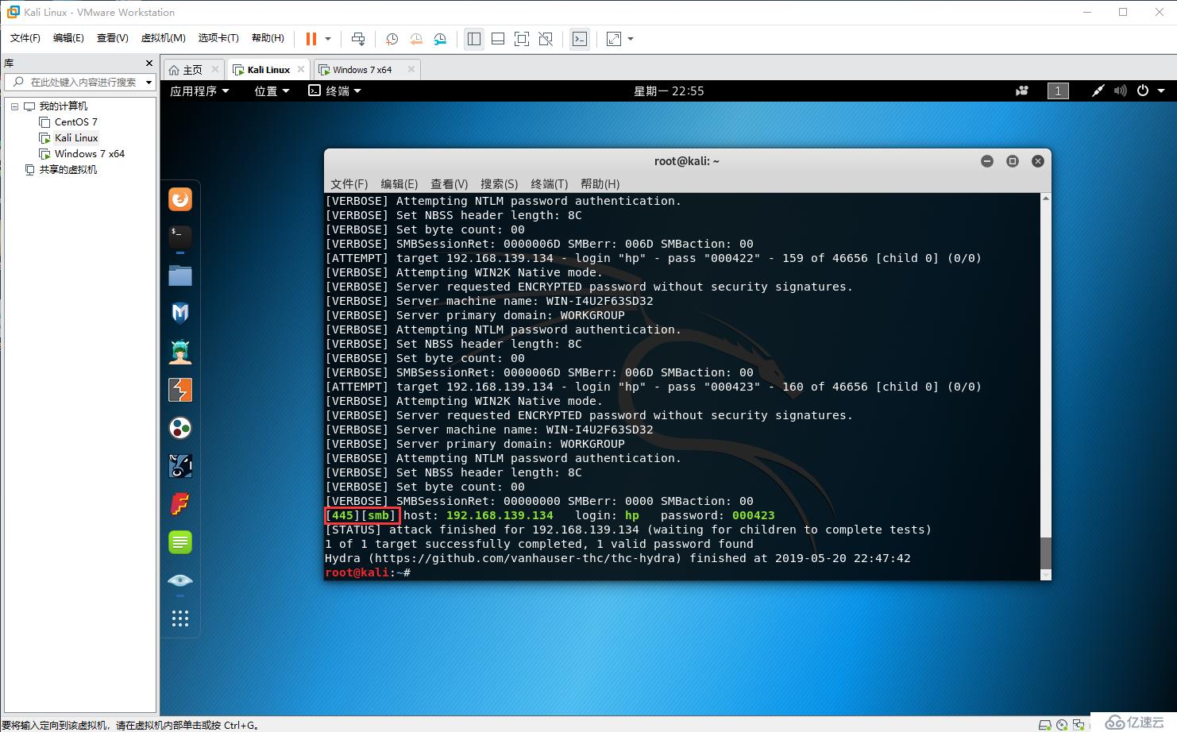Close the Windows 7 x64 tab

coord(411,69)
